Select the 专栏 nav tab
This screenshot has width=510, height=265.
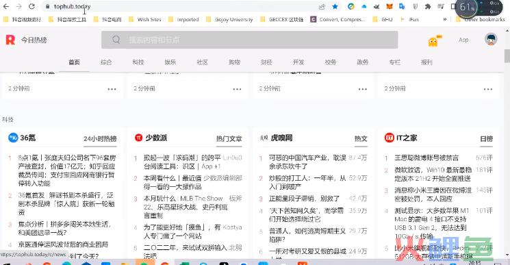[x=394, y=62]
